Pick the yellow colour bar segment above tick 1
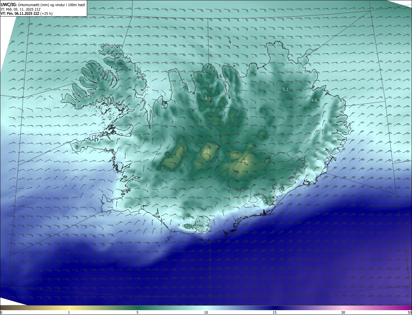Screen dimensions: 412x315 69,308
